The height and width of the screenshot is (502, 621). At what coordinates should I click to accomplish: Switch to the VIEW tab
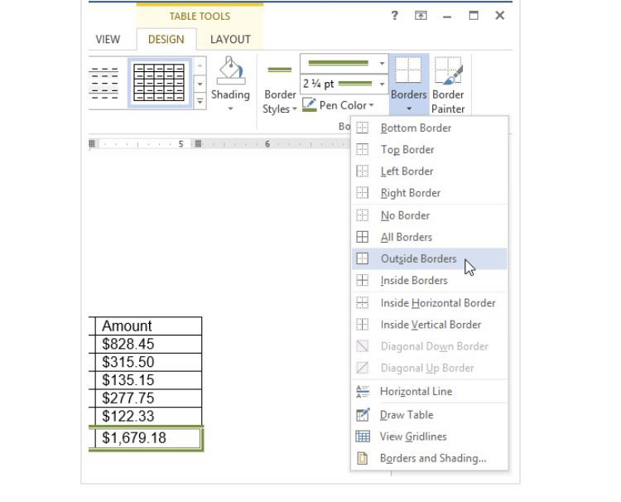click(108, 39)
